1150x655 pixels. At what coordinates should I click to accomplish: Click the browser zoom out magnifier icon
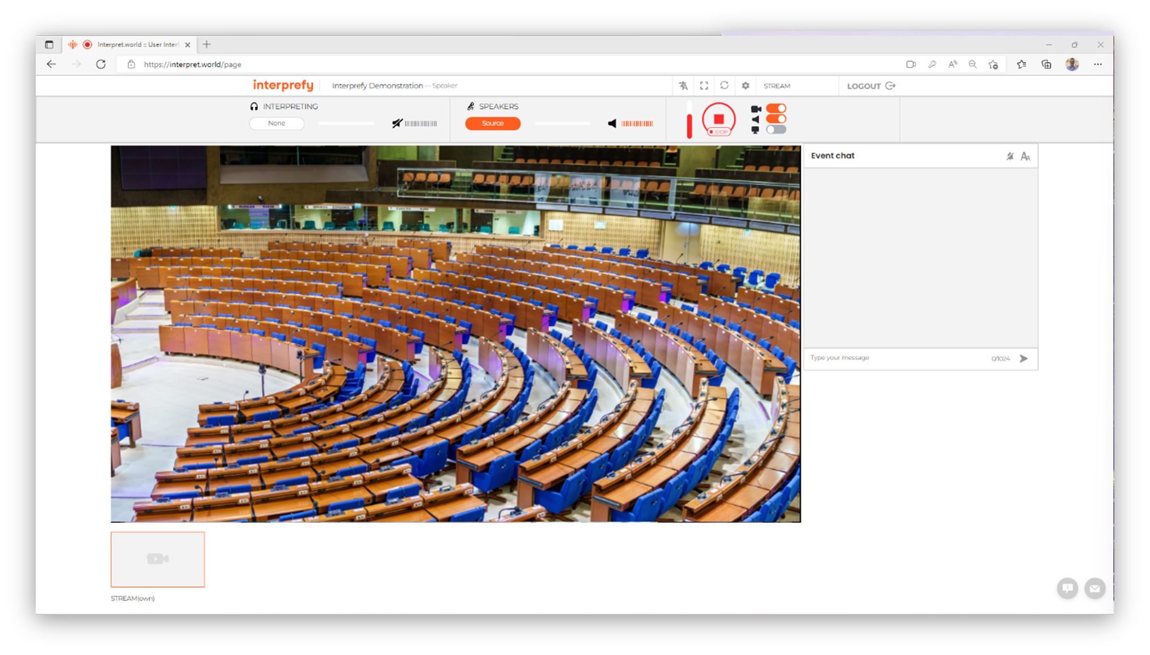(973, 65)
